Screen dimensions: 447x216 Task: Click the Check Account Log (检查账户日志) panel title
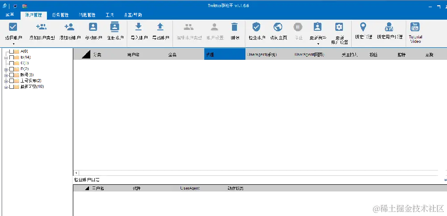point(87,180)
